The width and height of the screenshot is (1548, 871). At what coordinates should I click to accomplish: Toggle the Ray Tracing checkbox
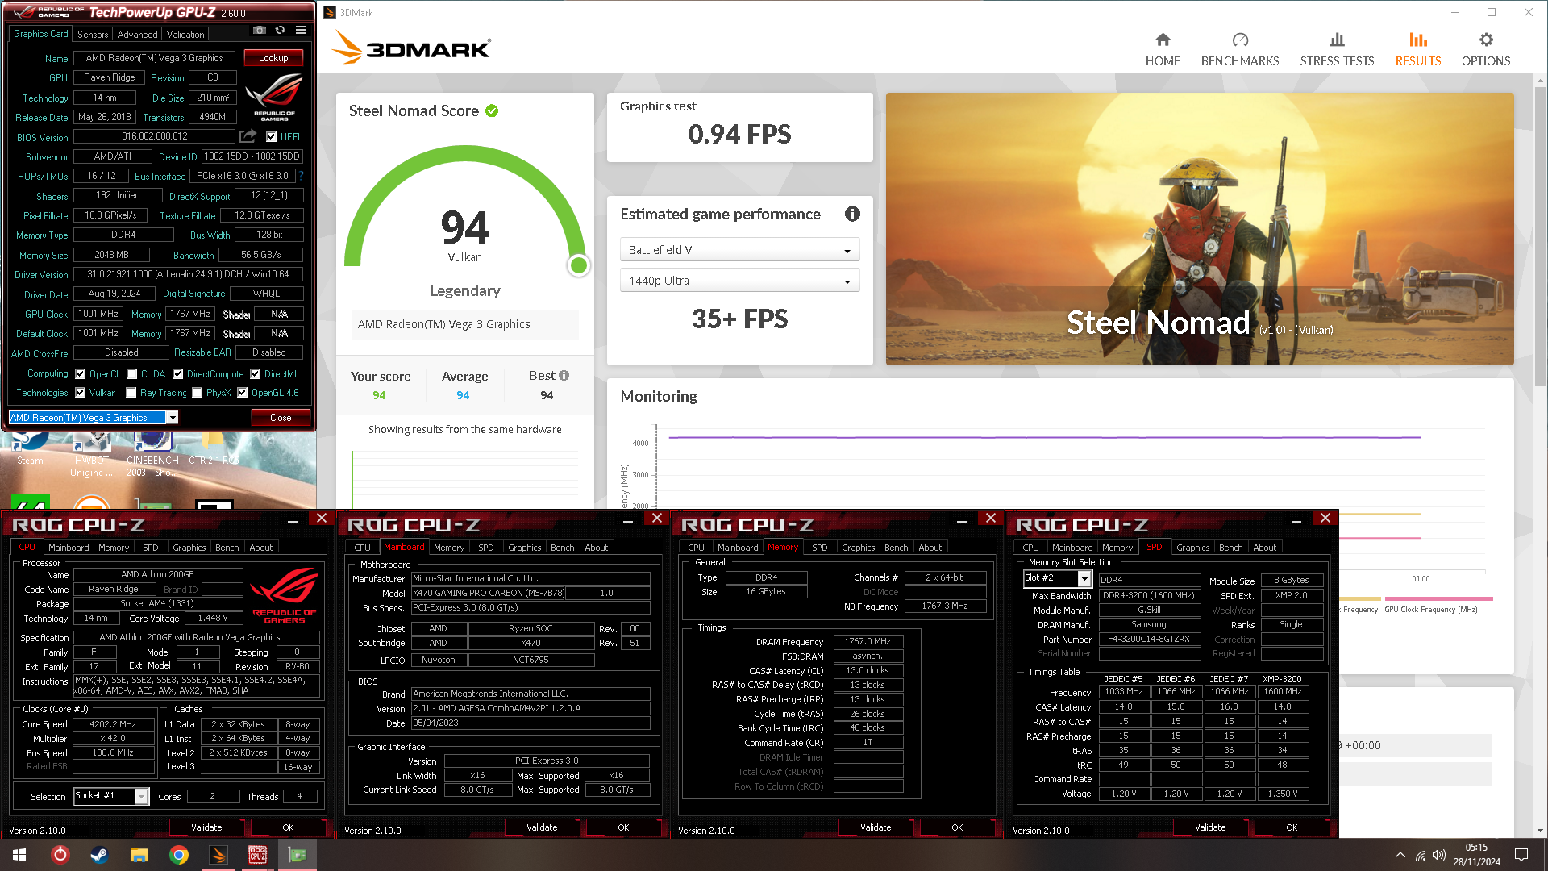(x=131, y=393)
